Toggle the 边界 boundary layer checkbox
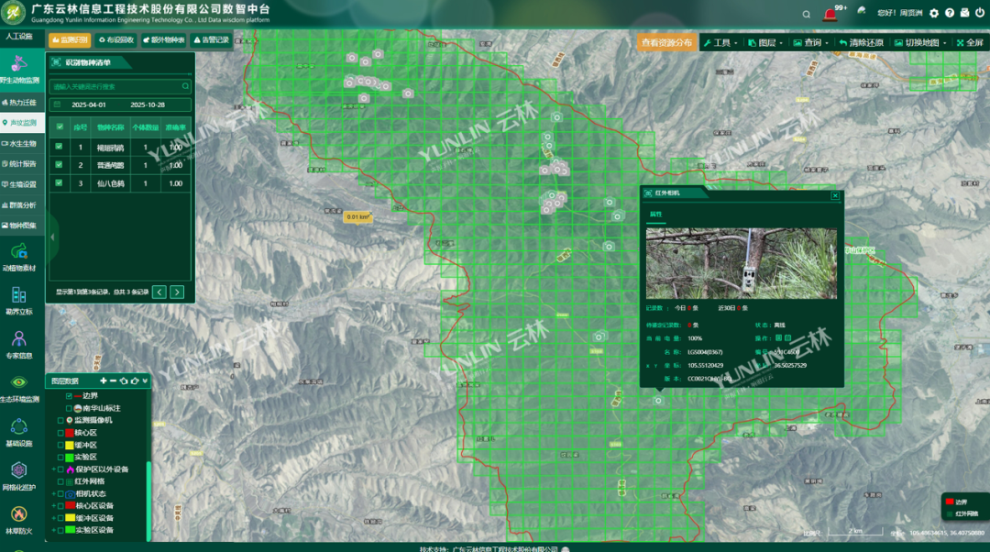 coord(68,396)
